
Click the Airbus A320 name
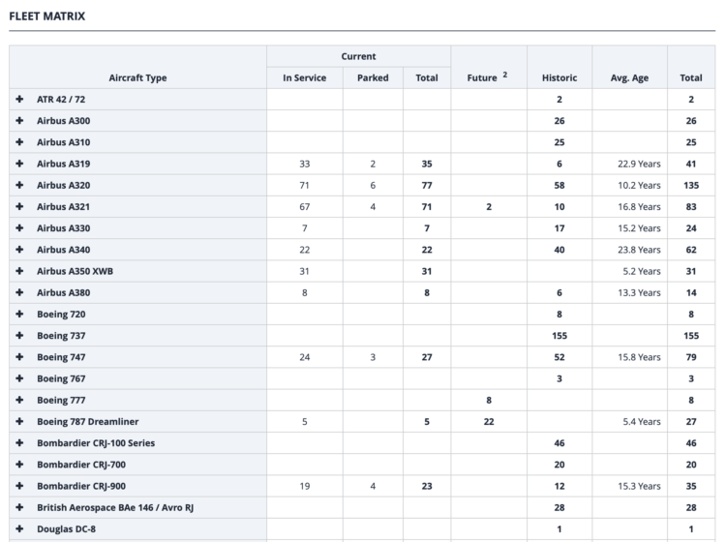64,185
